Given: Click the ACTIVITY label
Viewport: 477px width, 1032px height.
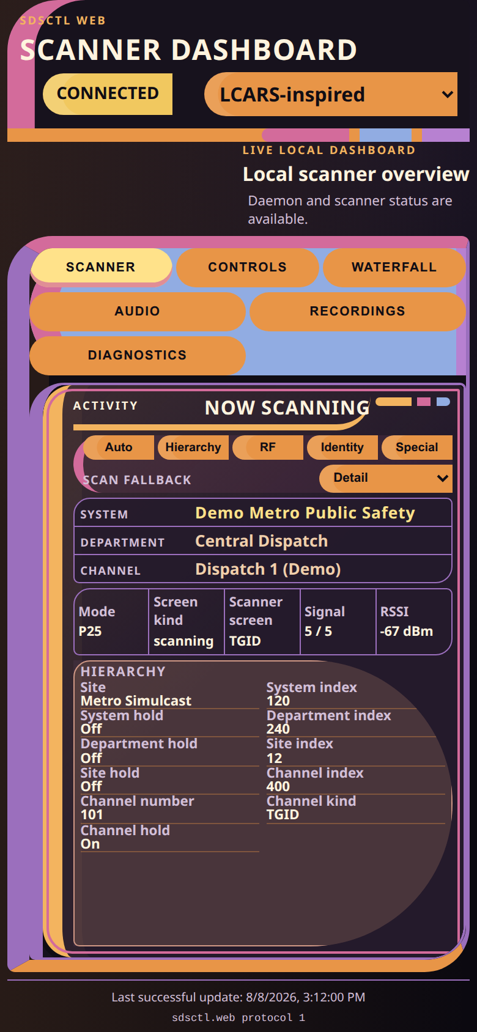Looking at the screenshot, I should pyautogui.click(x=105, y=405).
